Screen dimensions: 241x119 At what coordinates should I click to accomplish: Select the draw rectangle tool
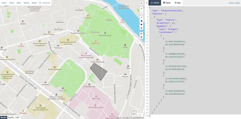(141, 25)
